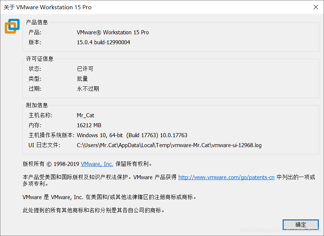Click the 主机操作系统版本: label
Image resolution: width=324 pixels, height=236 pixels.
point(51,135)
